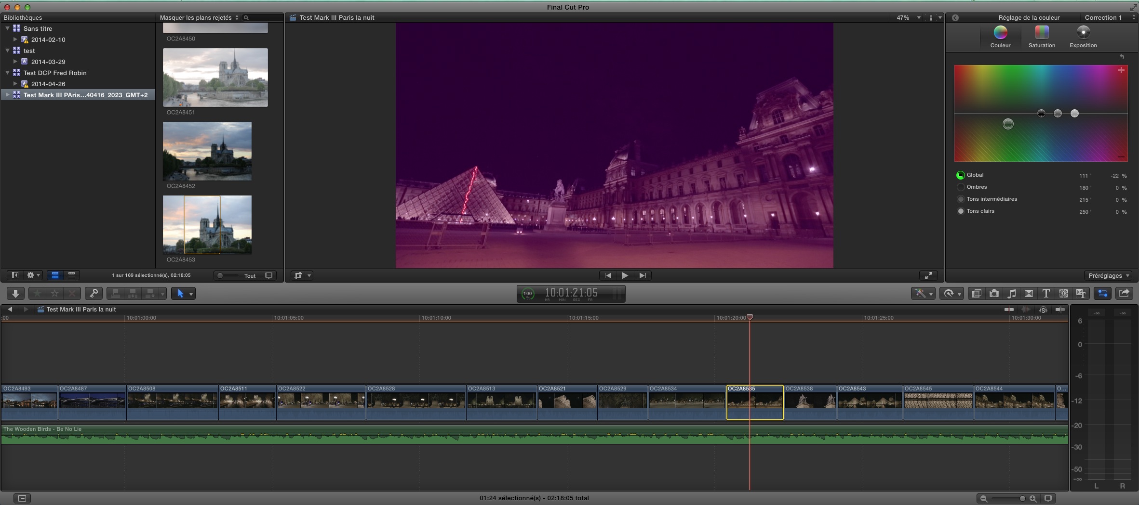Open the keyword editor key icon

(94, 294)
